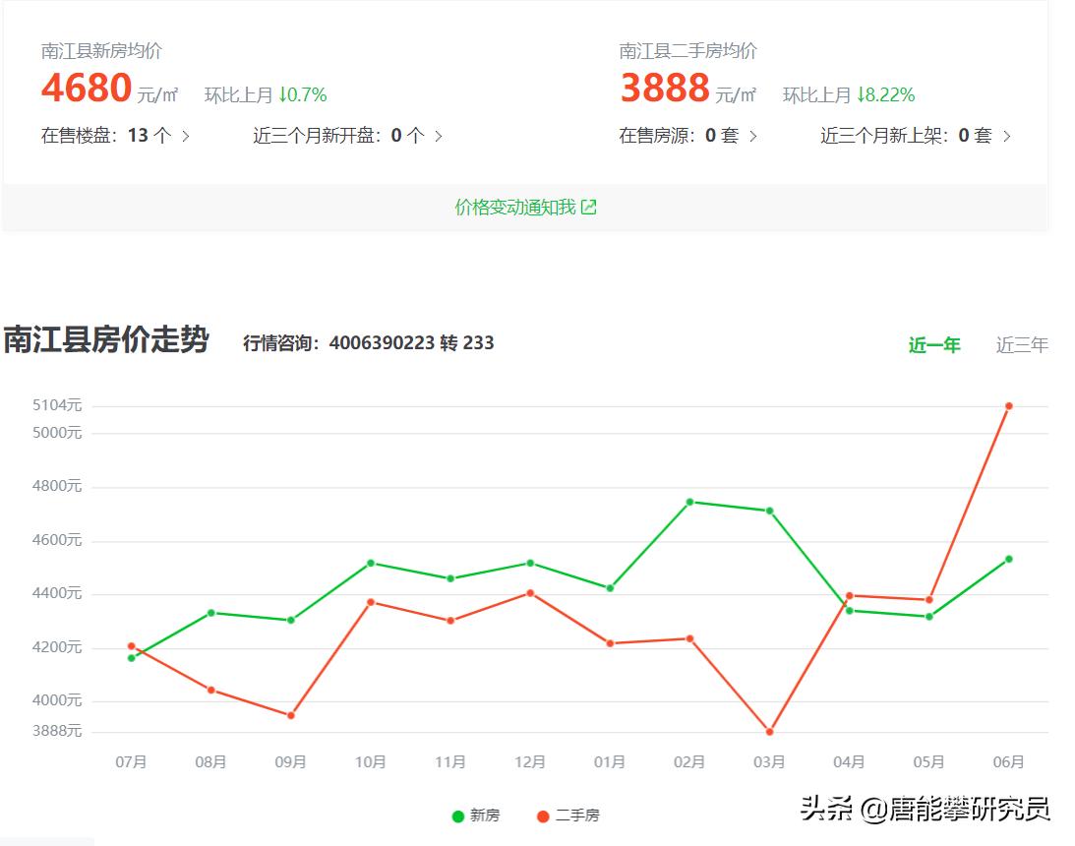Click the red 05月 二手房 data point
This screenshot has width=1075, height=846.
929,600
